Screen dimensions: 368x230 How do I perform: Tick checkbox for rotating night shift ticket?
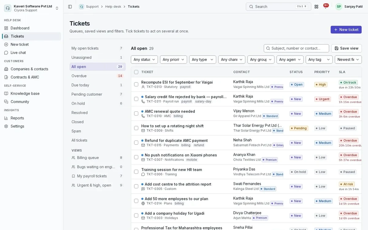click(136, 128)
